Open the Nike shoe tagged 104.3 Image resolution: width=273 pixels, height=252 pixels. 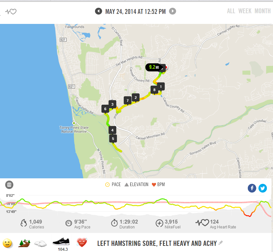(x=61, y=242)
